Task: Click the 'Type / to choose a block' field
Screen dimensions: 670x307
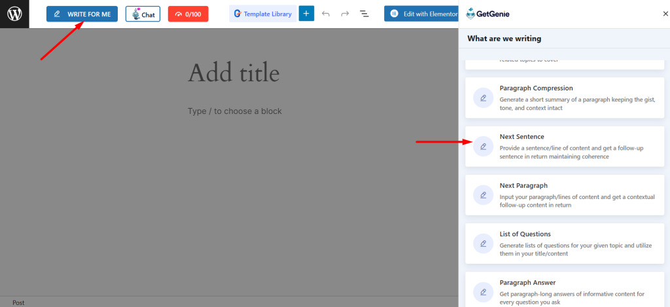Action: [235, 111]
